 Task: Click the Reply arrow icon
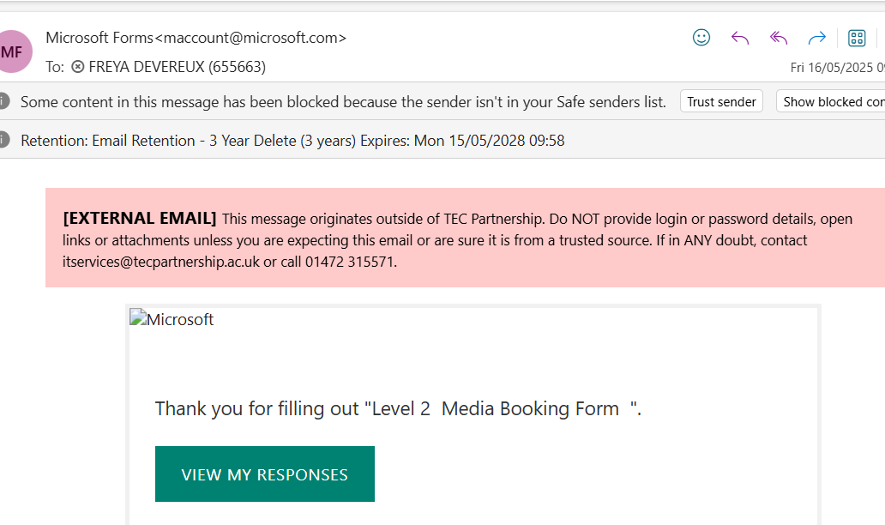[x=740, y=38]
